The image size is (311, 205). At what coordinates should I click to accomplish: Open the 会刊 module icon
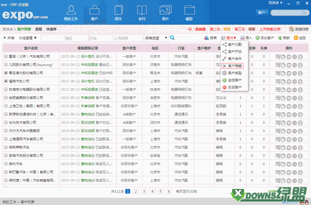click(x=142, y=13)
